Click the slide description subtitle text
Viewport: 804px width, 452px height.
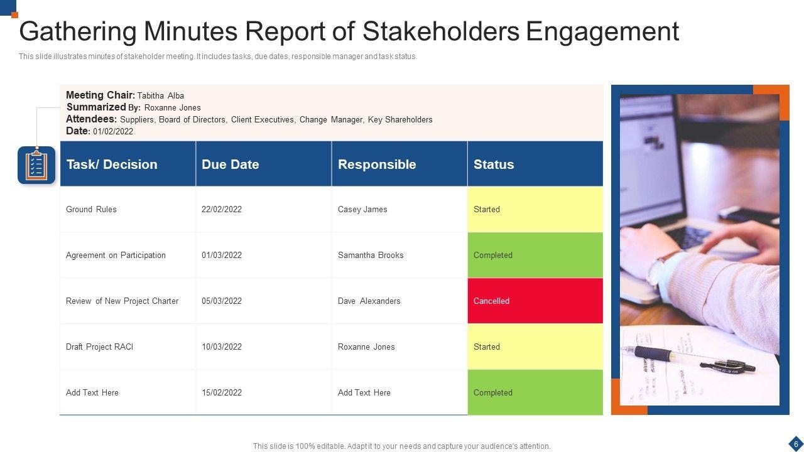click(218, 56)
